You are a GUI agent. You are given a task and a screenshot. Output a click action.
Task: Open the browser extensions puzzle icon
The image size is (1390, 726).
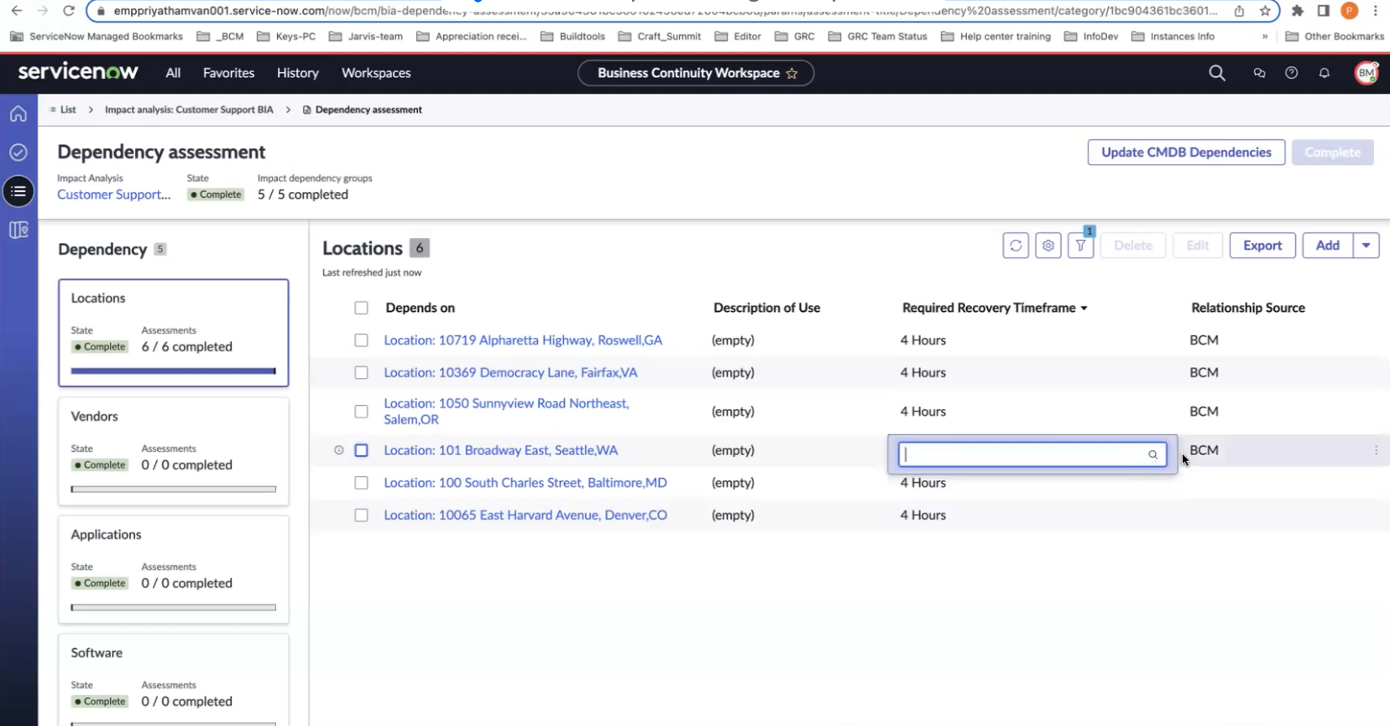[1298, 11]
